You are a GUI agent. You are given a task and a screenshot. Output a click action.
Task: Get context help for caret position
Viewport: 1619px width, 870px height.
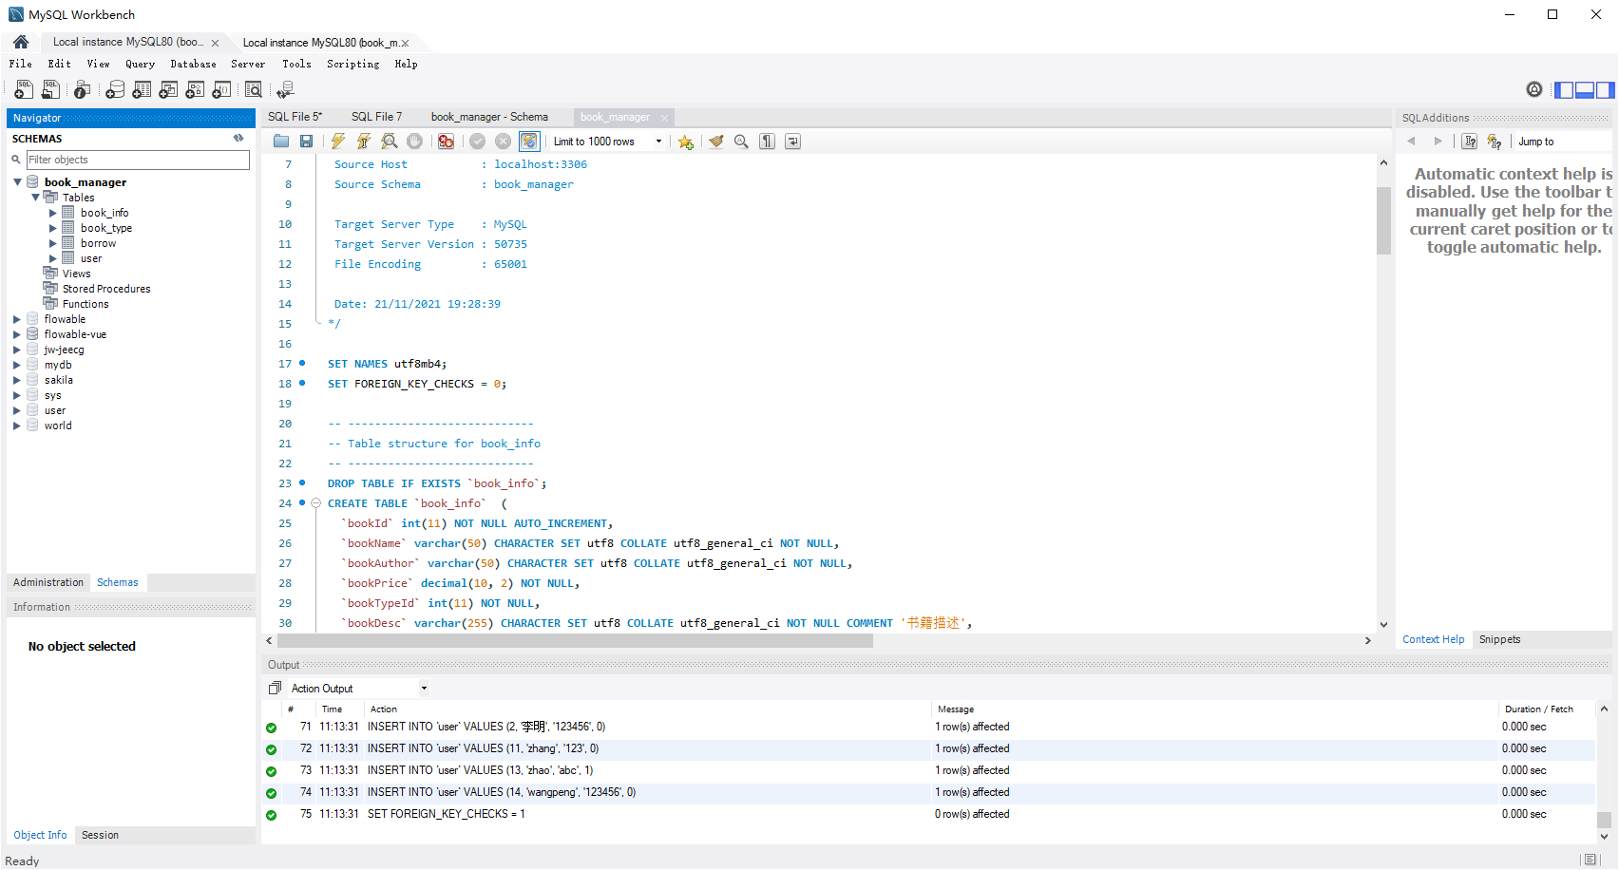pos(1470,142)
